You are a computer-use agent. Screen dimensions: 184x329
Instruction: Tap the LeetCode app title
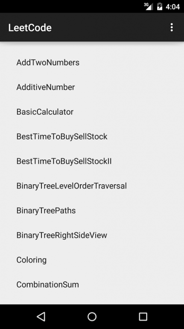(30, 28)
